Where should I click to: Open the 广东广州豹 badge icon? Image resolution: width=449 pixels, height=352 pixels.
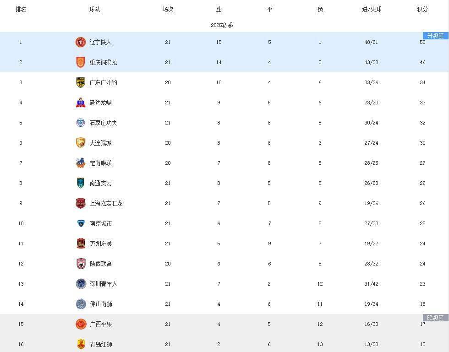click(x=81, y=82)
